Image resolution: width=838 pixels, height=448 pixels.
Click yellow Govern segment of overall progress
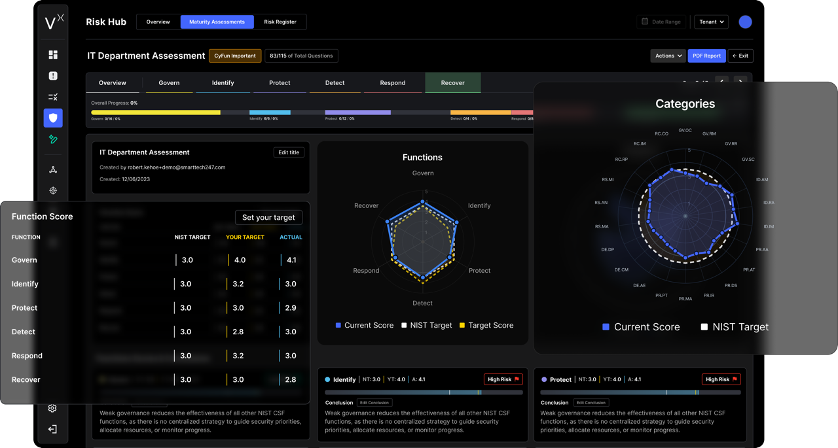(x=156, y=112)
